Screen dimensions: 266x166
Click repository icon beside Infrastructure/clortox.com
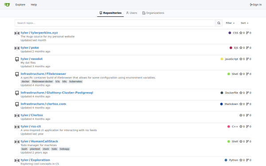click(x=17, y=104)
